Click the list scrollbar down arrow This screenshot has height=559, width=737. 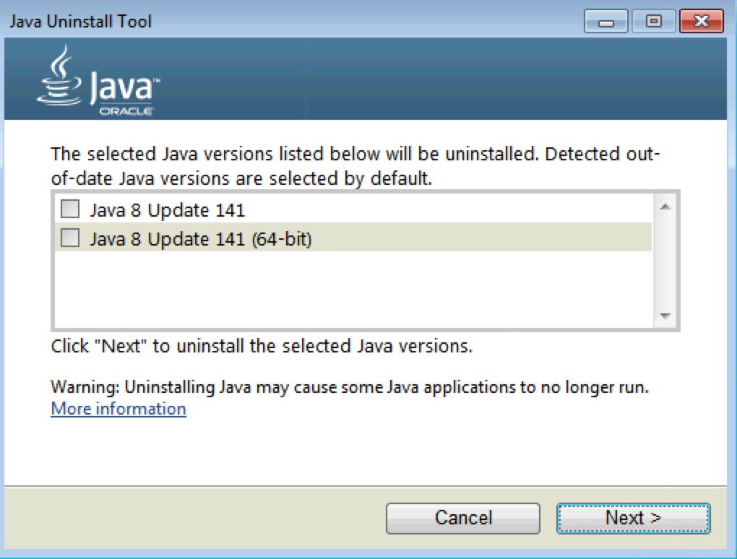pyautogui.click(x=665, y=316)
